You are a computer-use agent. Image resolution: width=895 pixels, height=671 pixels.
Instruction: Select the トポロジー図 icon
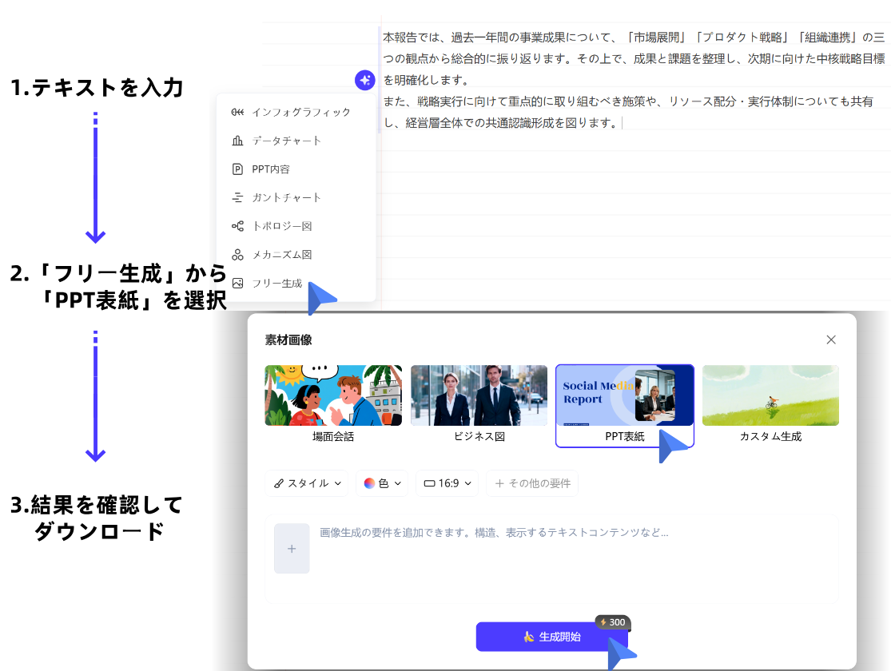pyautogui.click(x=237, y=225)
